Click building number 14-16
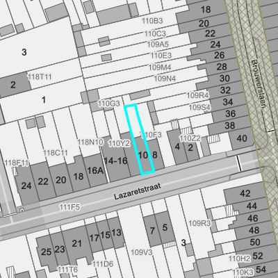The width and height of the screenshot is (278, 278). (x=115, y=161)
